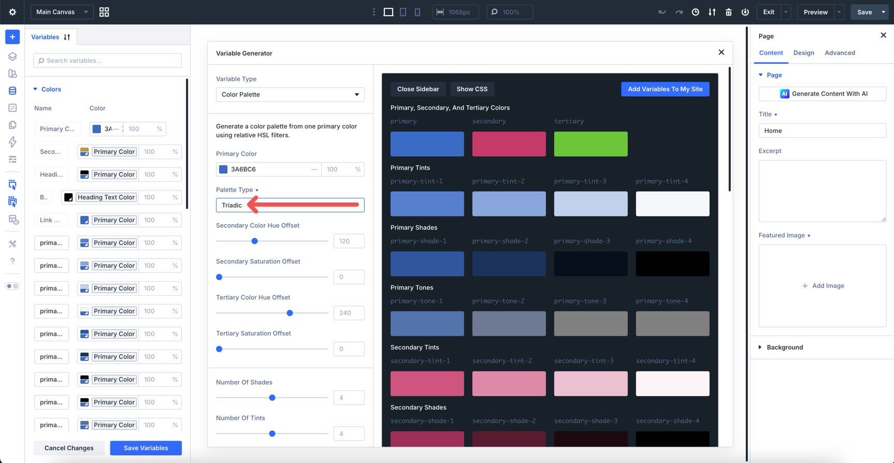Open the Main Canvas dropdown

coord(62,12)
